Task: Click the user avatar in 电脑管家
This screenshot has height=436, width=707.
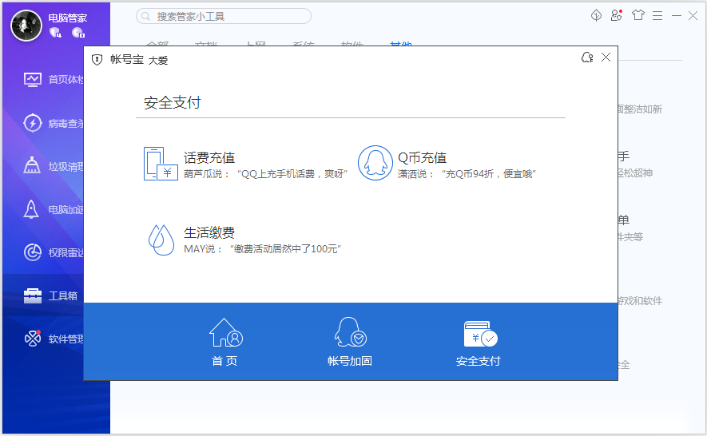Action: [x=26, y=26]
